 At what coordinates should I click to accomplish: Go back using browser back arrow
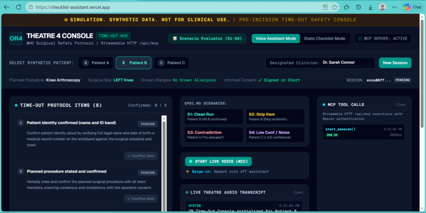(6, 7)
